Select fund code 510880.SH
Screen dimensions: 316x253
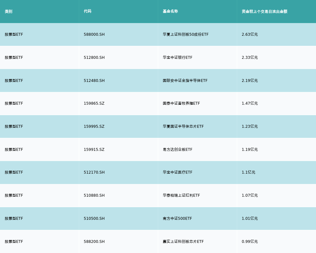point(94,195)
